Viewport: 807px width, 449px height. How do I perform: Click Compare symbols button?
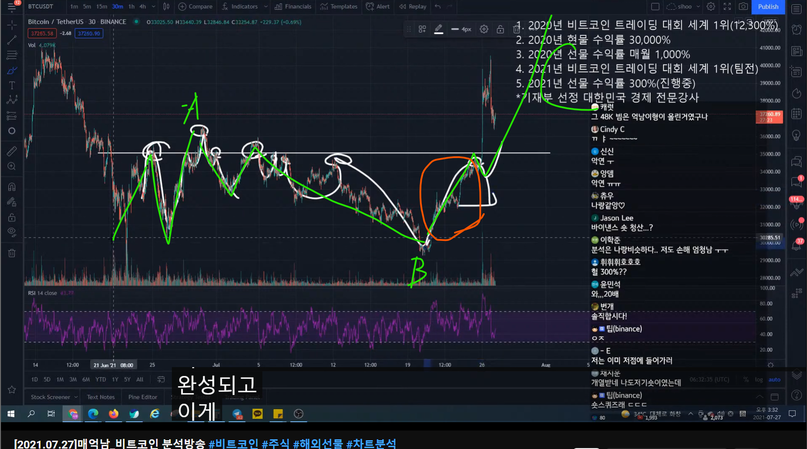point(195,6)
